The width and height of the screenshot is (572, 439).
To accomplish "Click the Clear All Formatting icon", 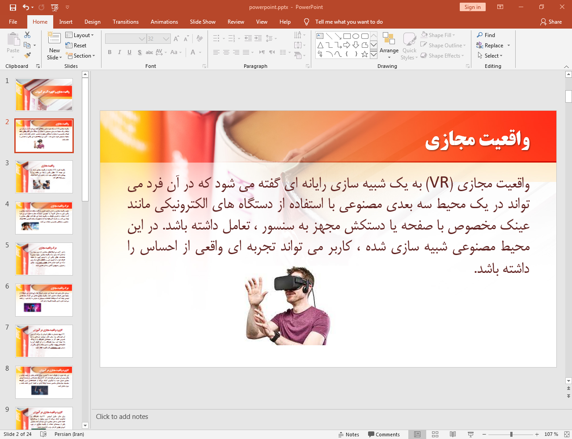I will tap(199, 39).
